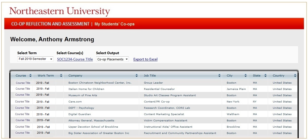Click Boston city in Museum of Fine Arts row
The width and height of the screenshot is (308, 140).
coord(232,95)
